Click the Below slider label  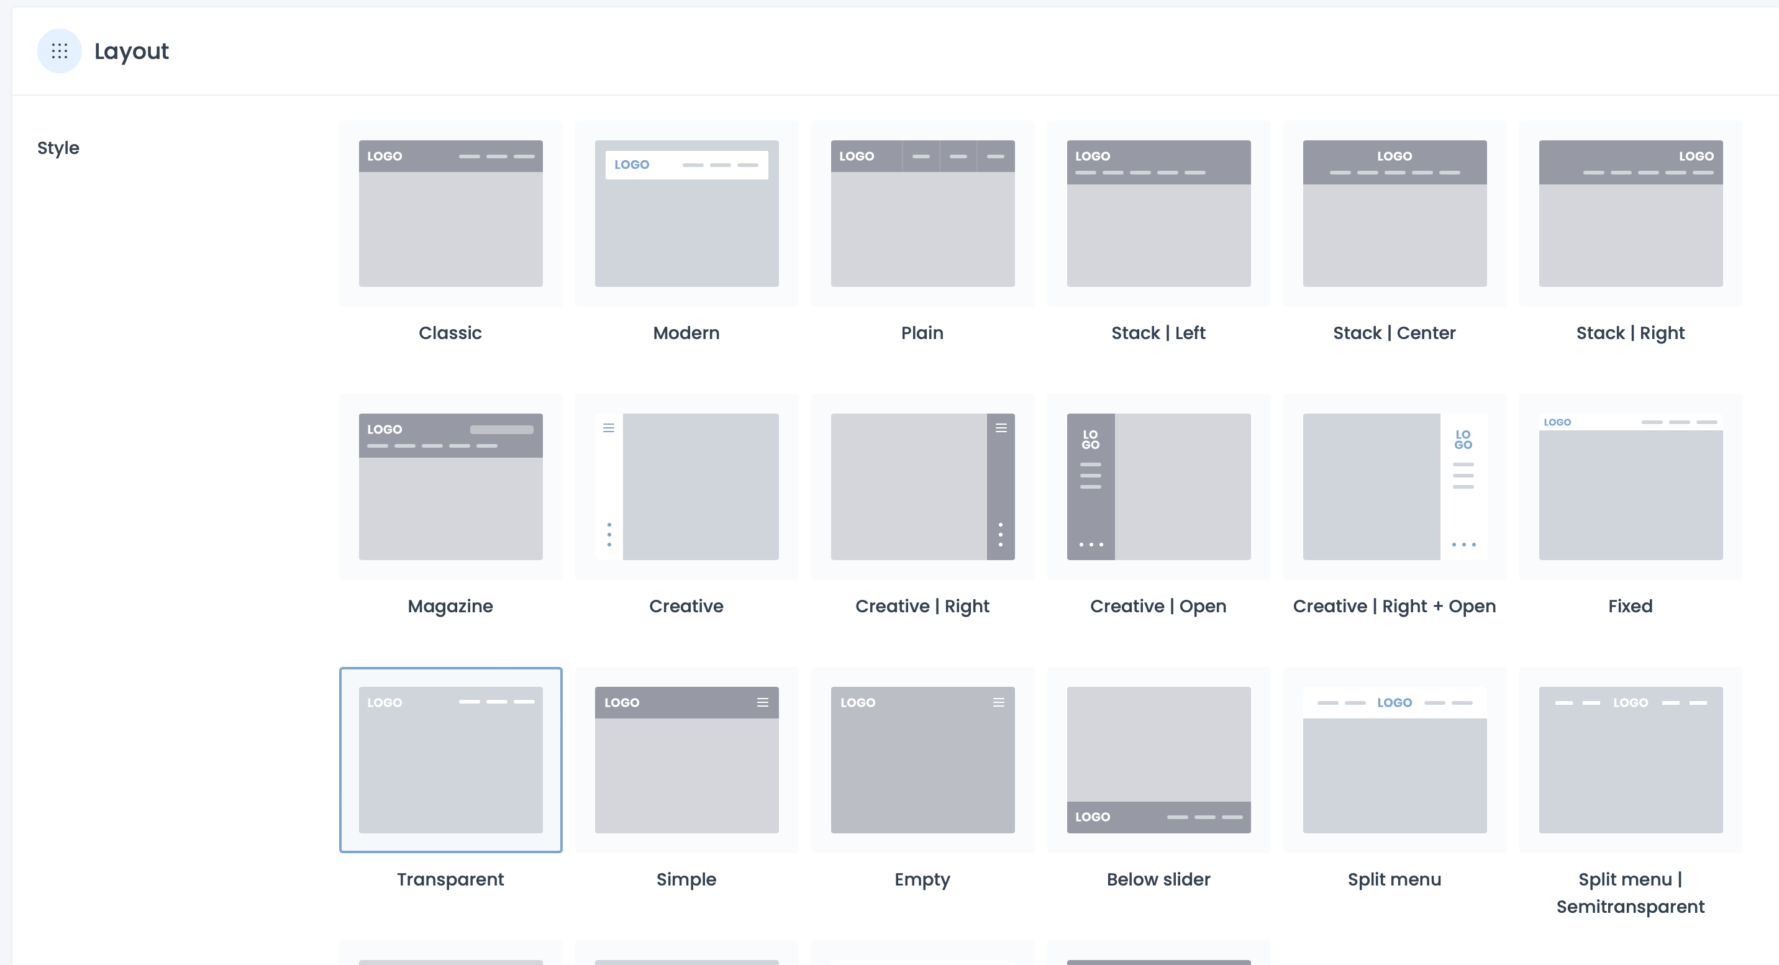tap(1159, 879)
